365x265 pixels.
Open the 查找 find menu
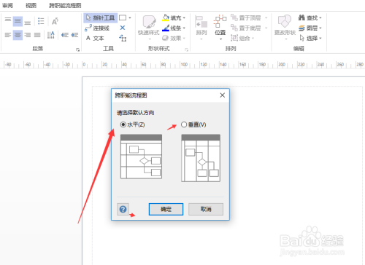(x=310, y=17)
